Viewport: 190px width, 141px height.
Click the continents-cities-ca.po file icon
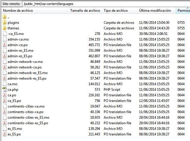pyautogui.click(x=5, y=112)
